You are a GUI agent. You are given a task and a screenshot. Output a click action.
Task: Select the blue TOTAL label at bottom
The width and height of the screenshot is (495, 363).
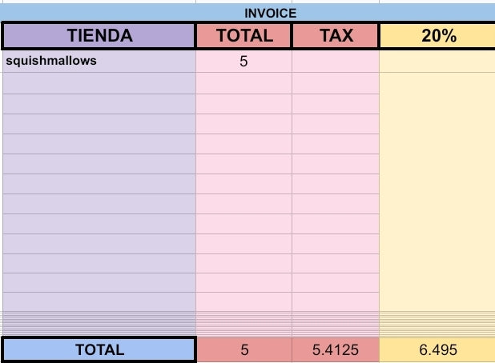pyautogui.click(x=99, y=349)
